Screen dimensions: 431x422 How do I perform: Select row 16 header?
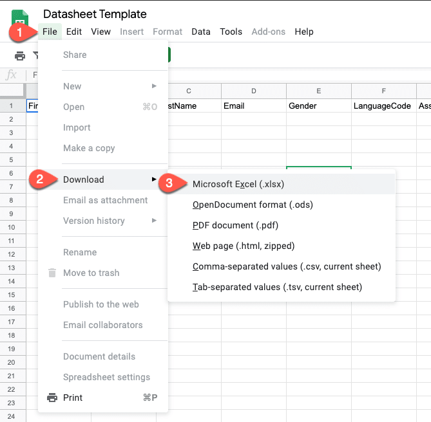tap(13, 308)
